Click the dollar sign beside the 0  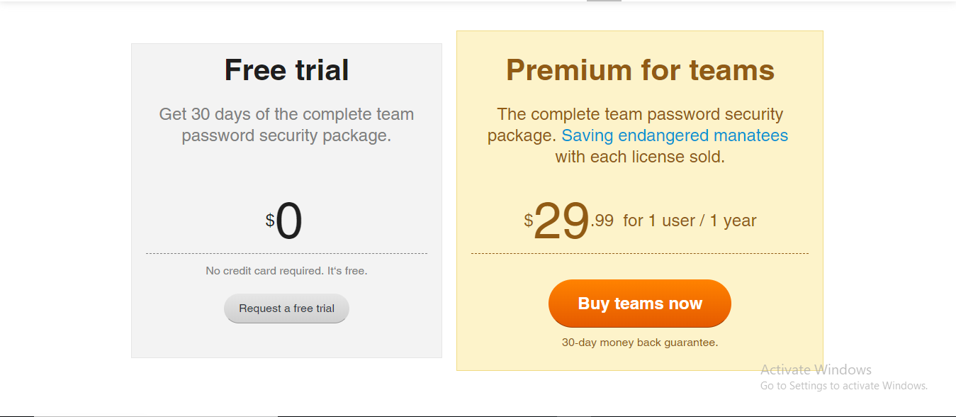[270, 221]
